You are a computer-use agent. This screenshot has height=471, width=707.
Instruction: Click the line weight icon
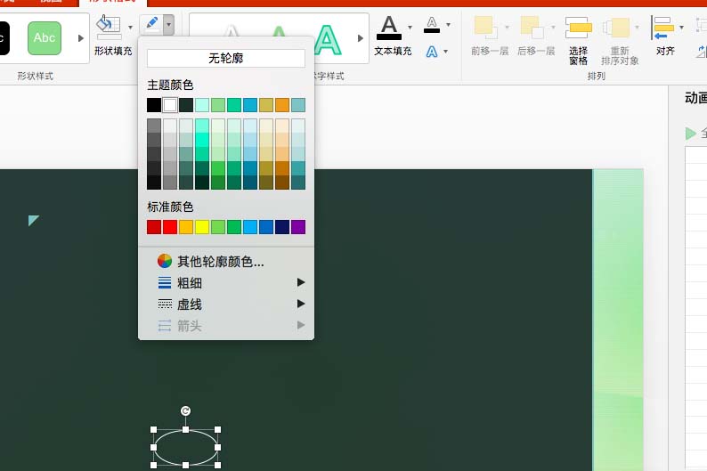pos(165,282)
